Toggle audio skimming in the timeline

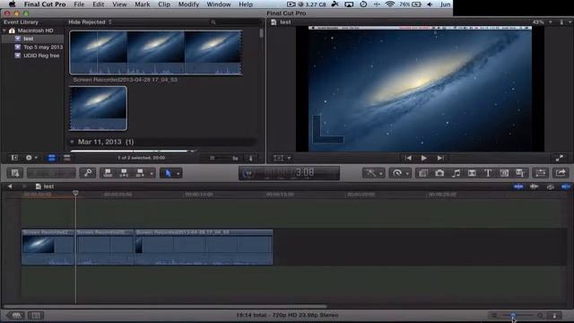tap(535, 187)
